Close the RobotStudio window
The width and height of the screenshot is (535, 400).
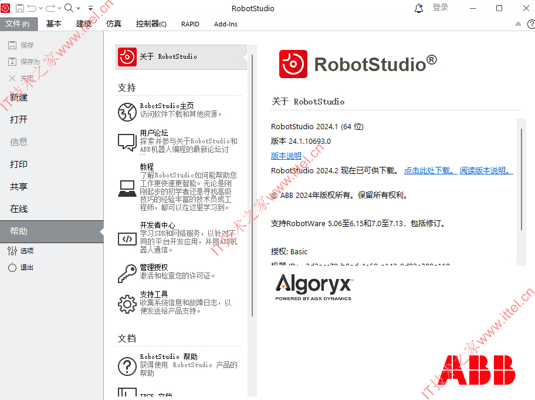click(526, 8)
